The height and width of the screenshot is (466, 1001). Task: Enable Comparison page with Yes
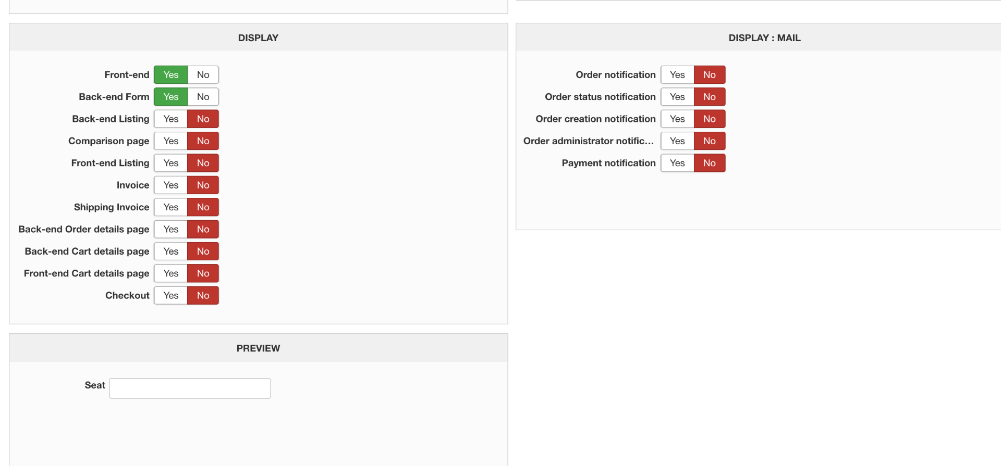(170, 141)
